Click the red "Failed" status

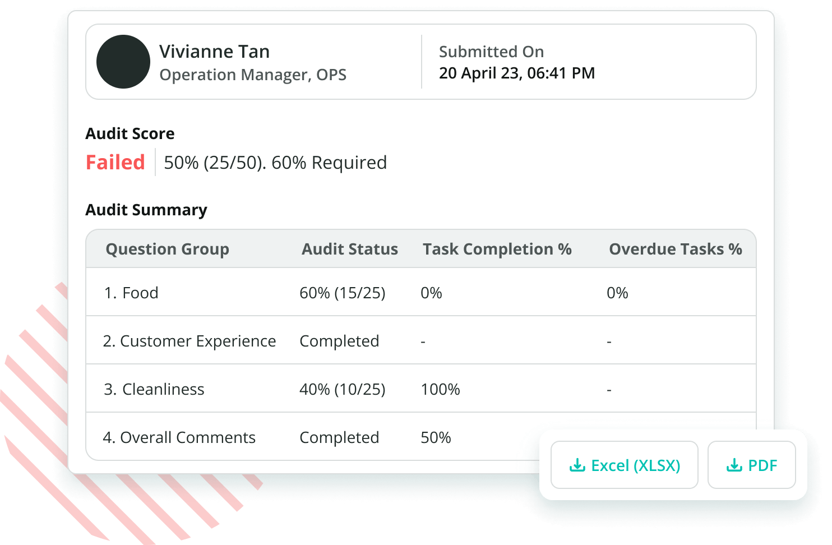(x=115, y=162)
